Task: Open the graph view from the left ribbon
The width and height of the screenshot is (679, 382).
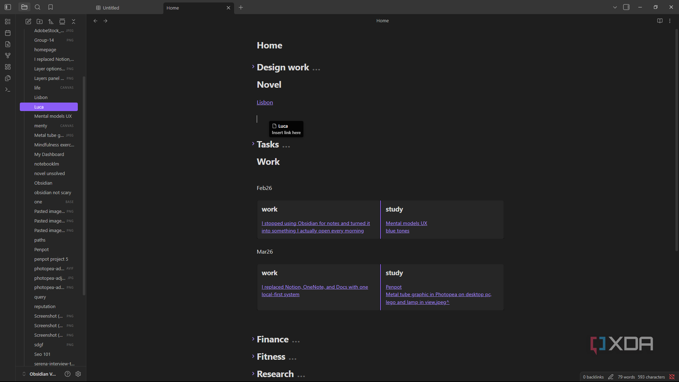Action: [7, 55]
